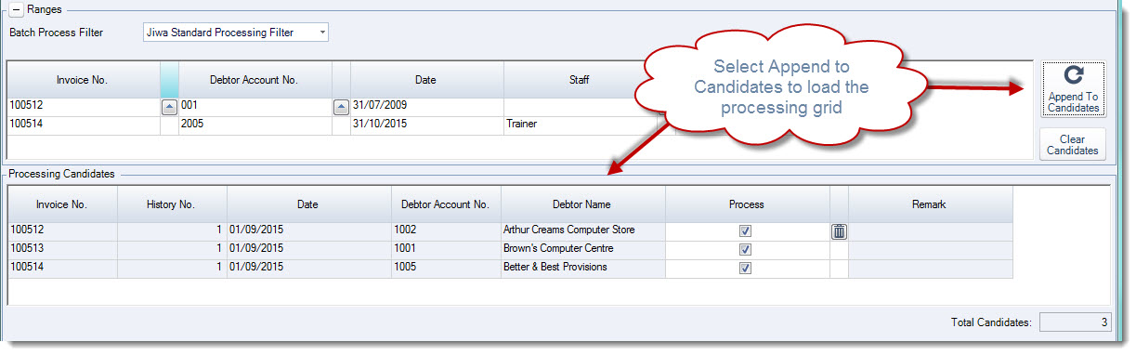This screenshot has width=1136, height=355.
Task: Click debtor account cell 1001
Action: pyautogui.click(x=446, y=250)
